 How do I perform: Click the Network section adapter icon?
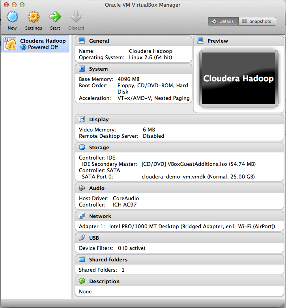[x=82, y=216]
